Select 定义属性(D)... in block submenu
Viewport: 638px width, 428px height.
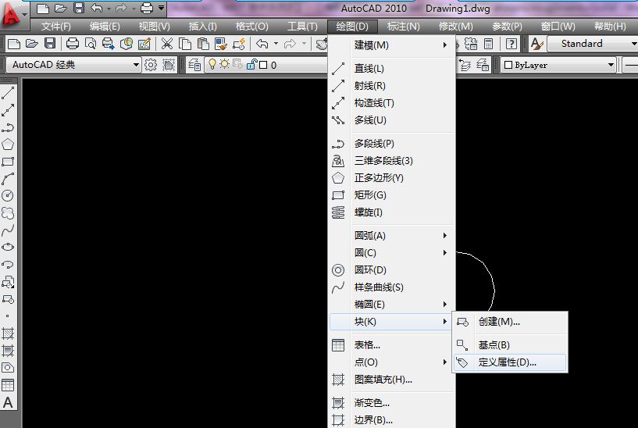click(510, 362)
